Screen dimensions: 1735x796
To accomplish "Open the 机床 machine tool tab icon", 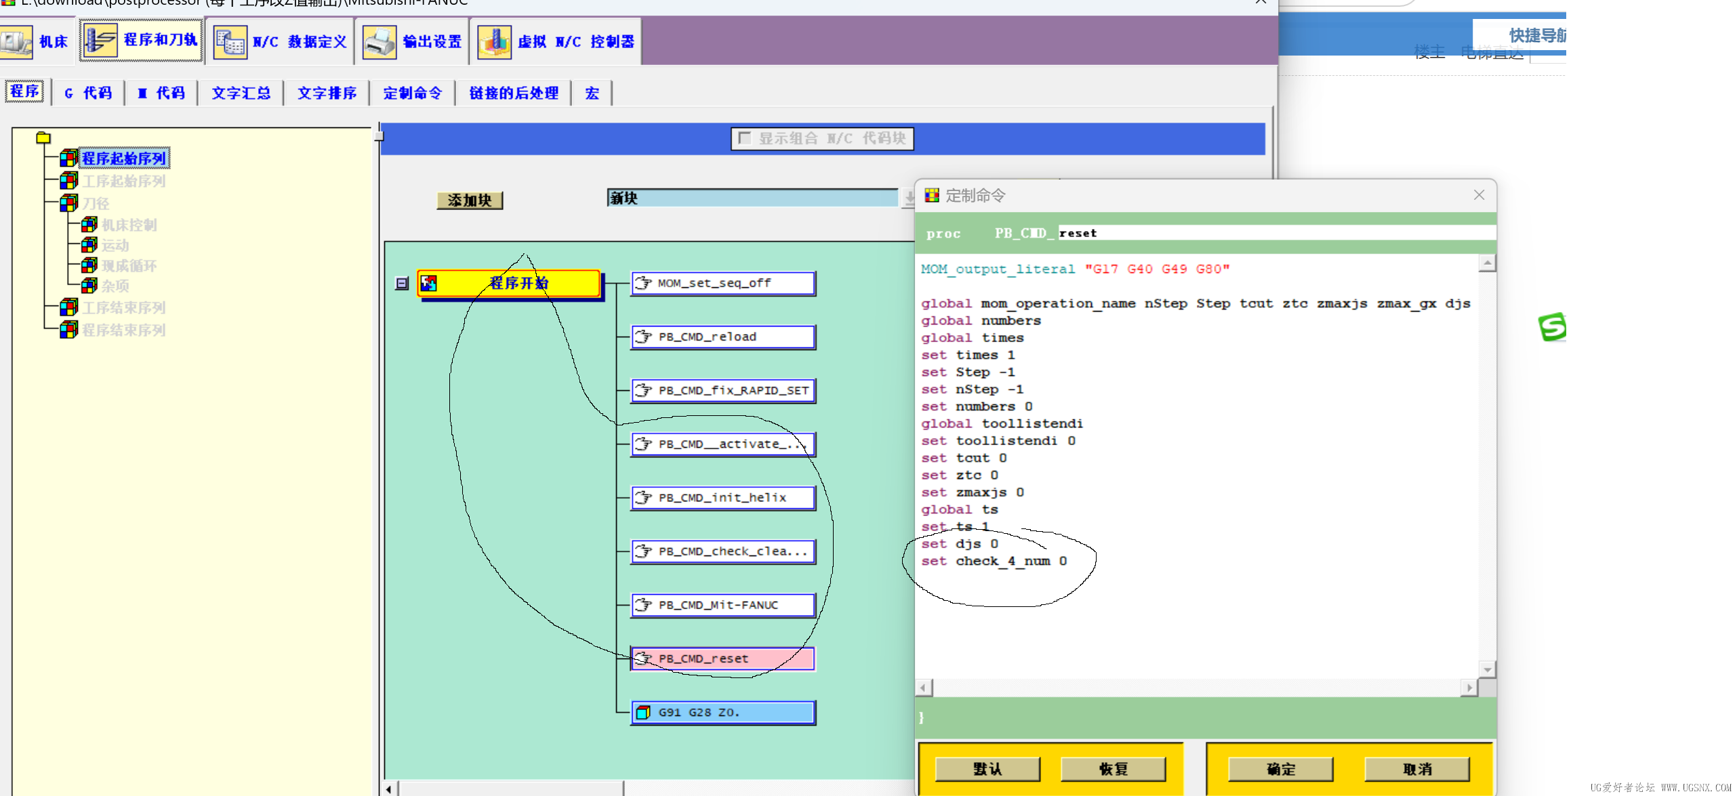I will pos(15,42).
